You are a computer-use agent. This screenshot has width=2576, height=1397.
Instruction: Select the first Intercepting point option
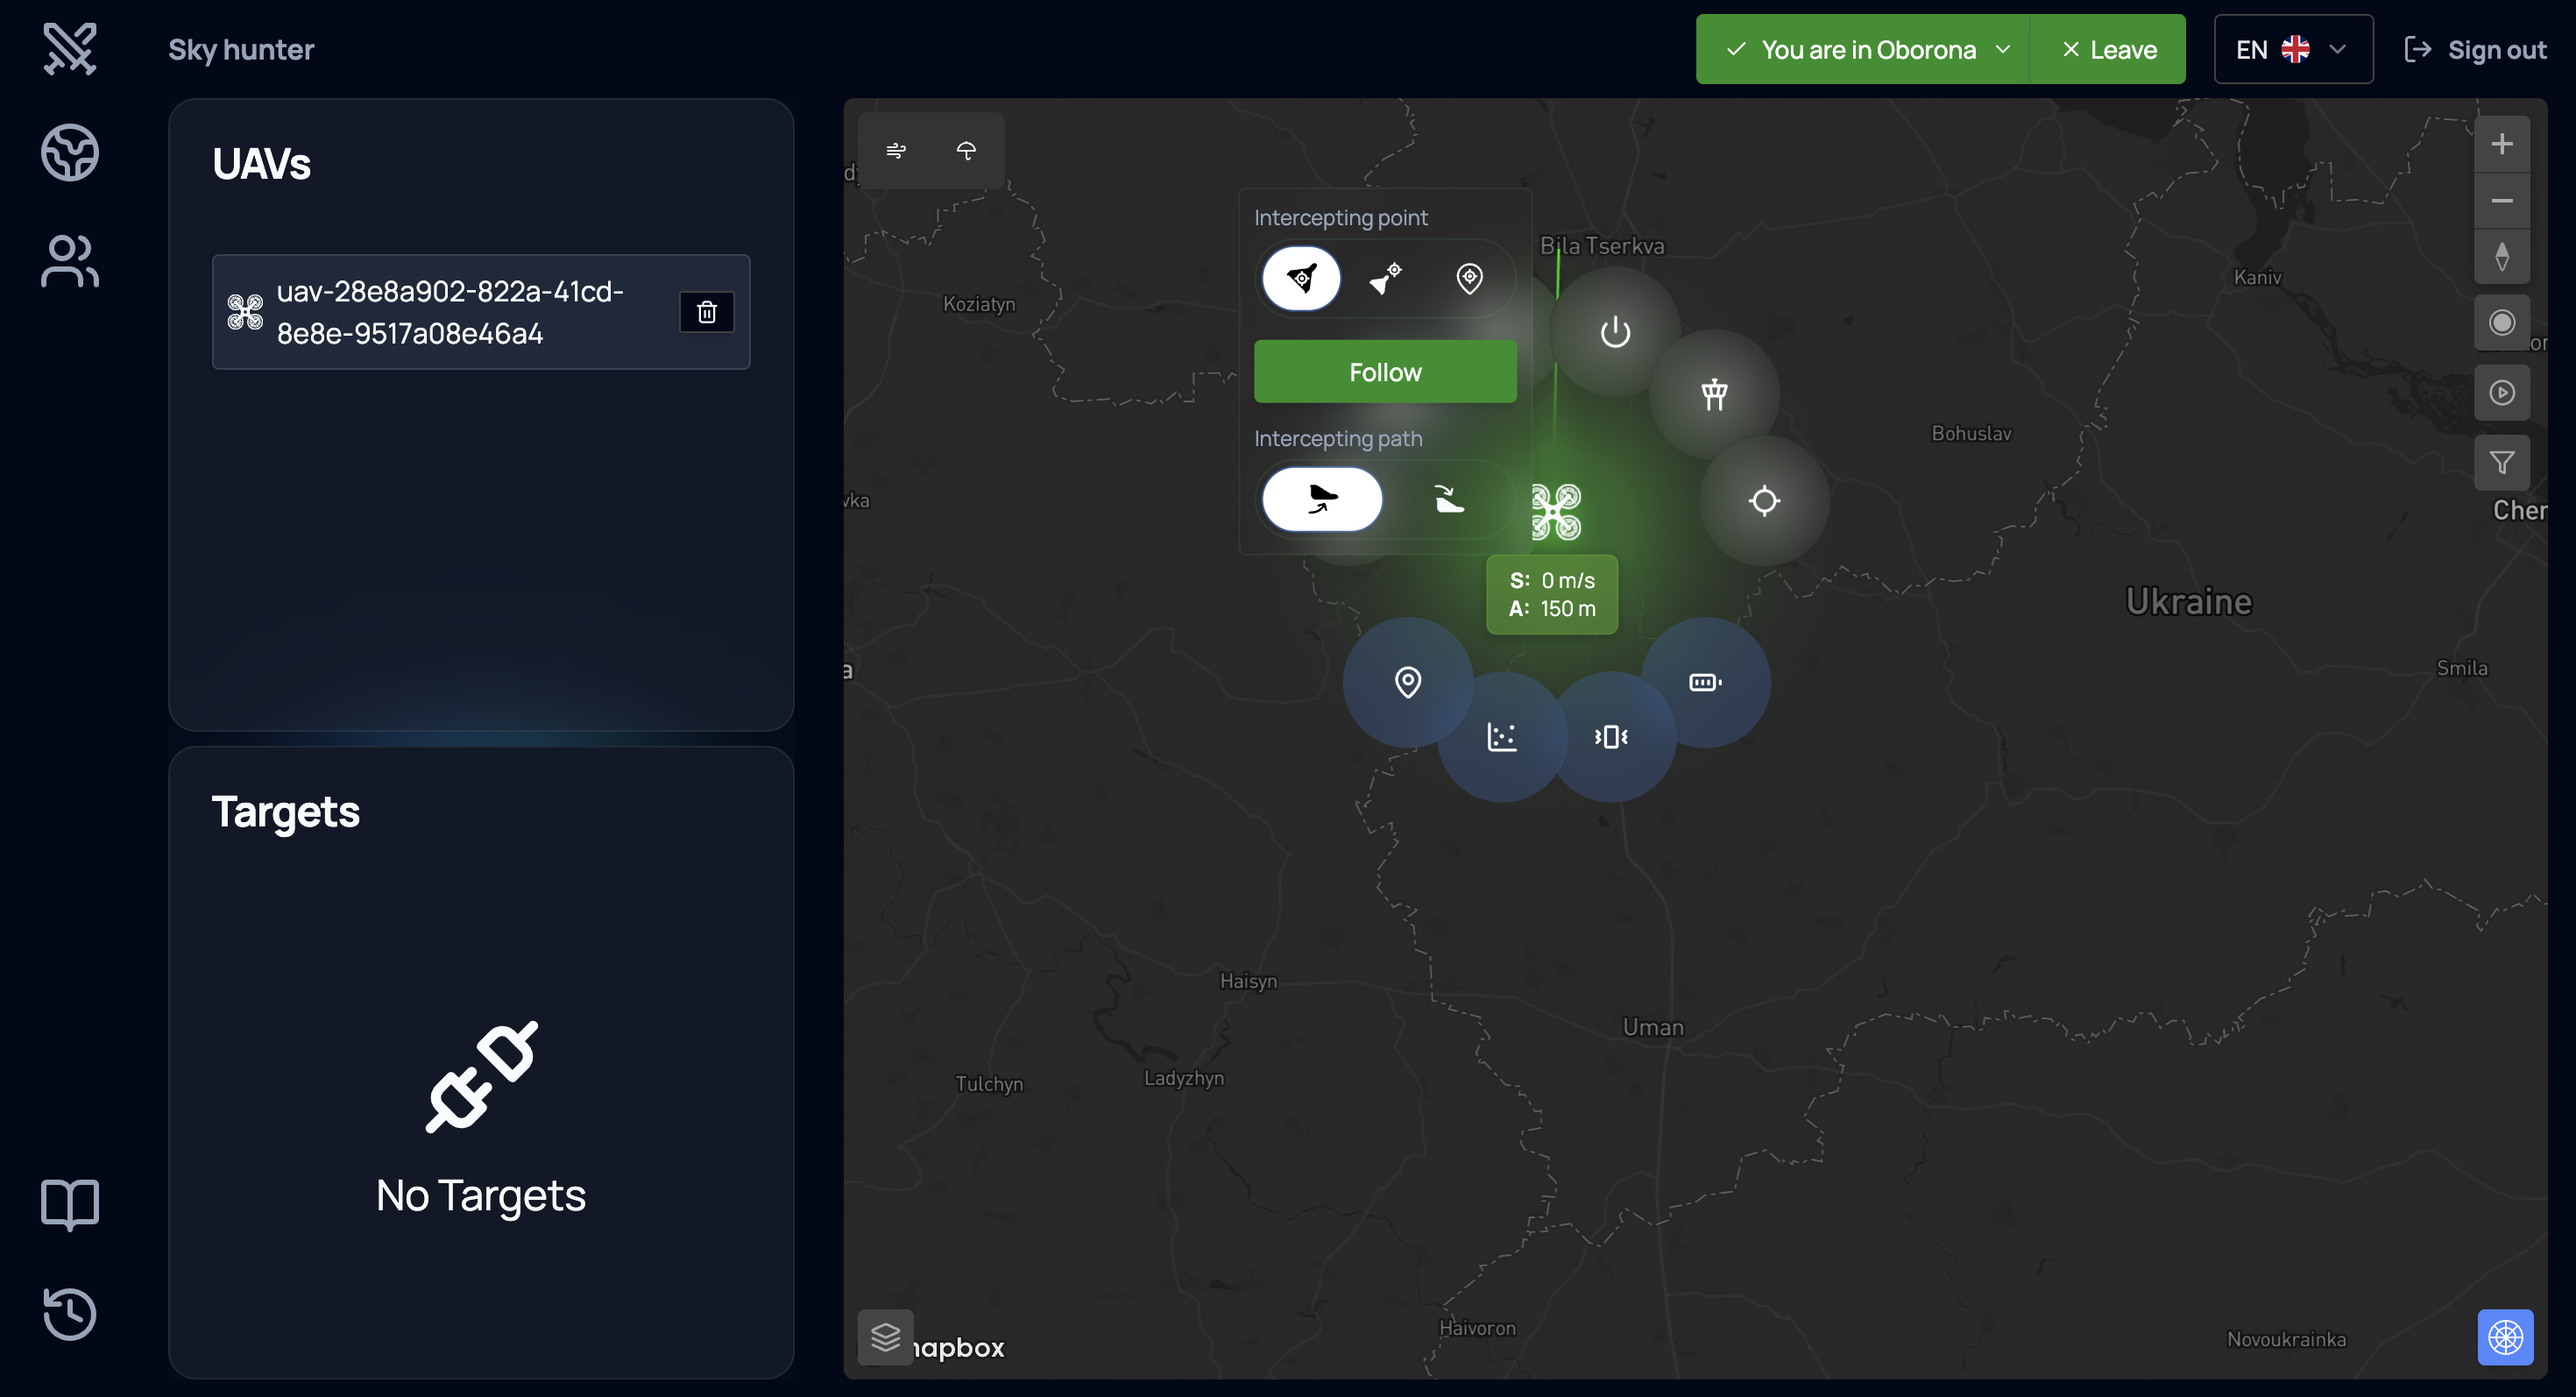point(1301,278)
